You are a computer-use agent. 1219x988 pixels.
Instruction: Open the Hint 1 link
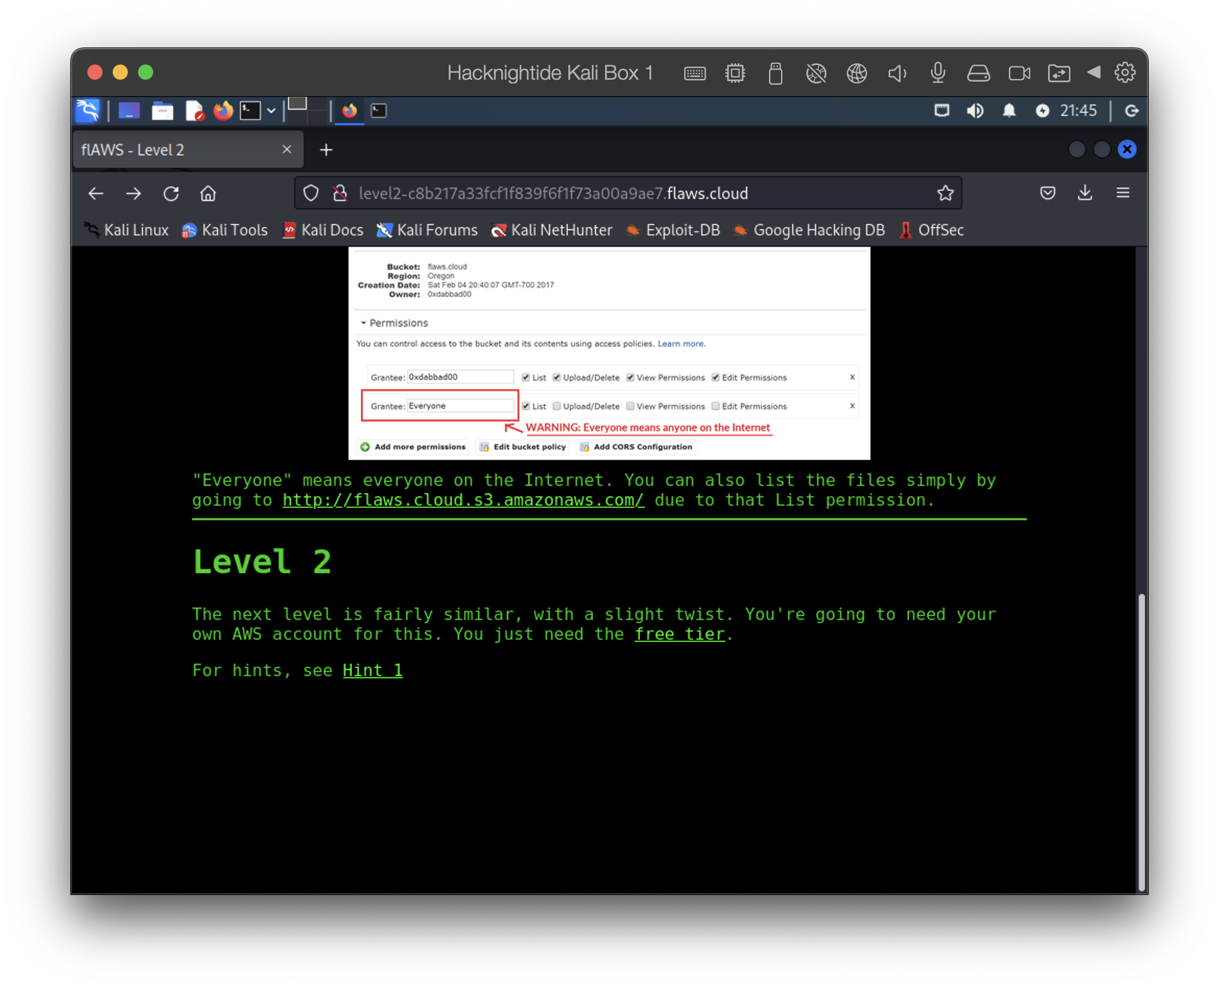click(372, 670)
